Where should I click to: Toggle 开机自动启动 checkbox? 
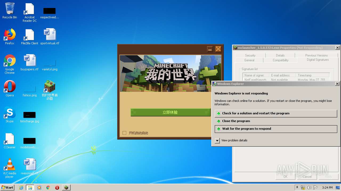(x=124, y=133)
